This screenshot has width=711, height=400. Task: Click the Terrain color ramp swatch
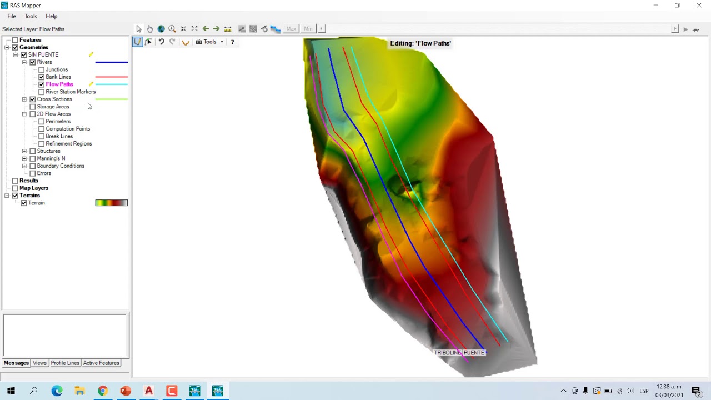[112, 203]
